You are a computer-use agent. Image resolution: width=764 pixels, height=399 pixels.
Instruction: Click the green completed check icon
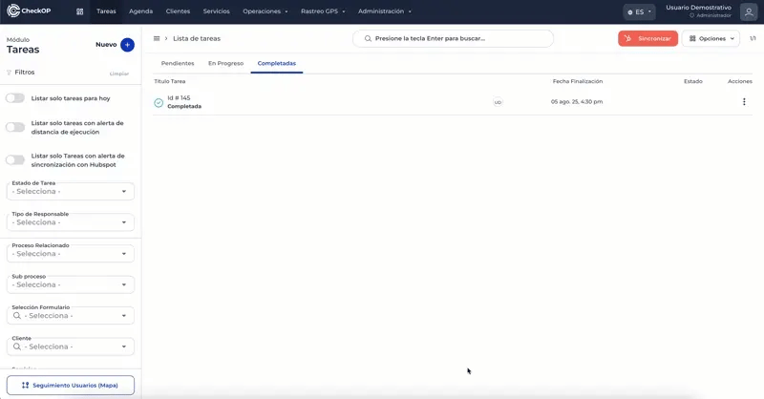click(x=159, y=103)
